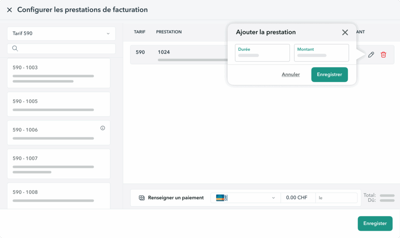
Task: Click Enregistrer in the popup
Action: click(329, 75)
